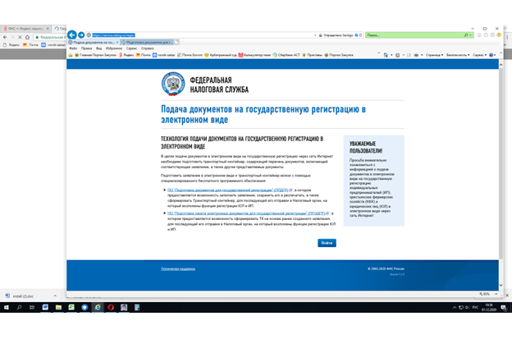Open the Правка menu
Image resolution: width=512 pixels, height=339 pixels.
[x=86, y=48]
